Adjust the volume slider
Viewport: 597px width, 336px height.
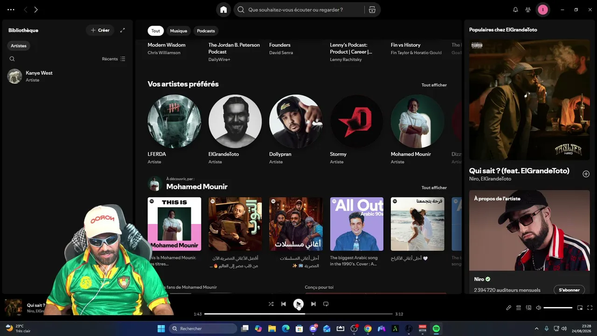(558, 308)
